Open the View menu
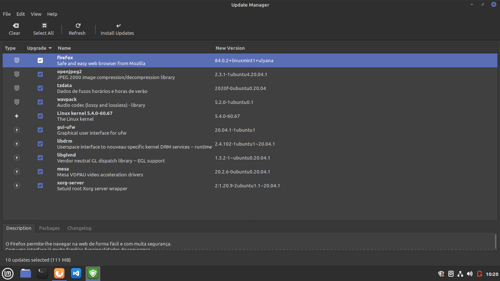500x281 pixels. click(36, 14)
